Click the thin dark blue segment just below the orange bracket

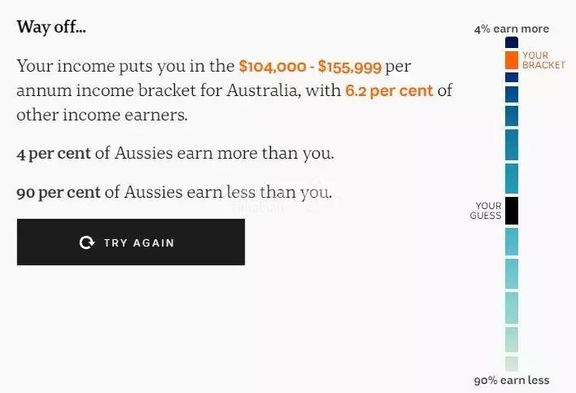click(x=512, y=76)
